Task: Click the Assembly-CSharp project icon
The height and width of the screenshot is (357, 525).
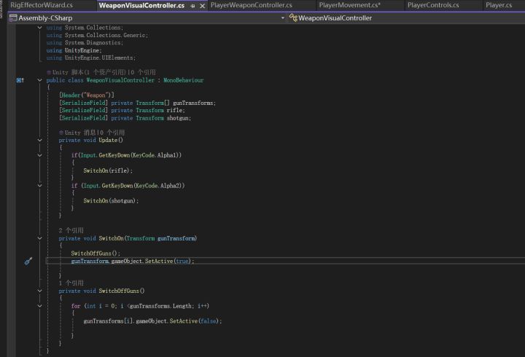Action: click(x=13, y=17)
